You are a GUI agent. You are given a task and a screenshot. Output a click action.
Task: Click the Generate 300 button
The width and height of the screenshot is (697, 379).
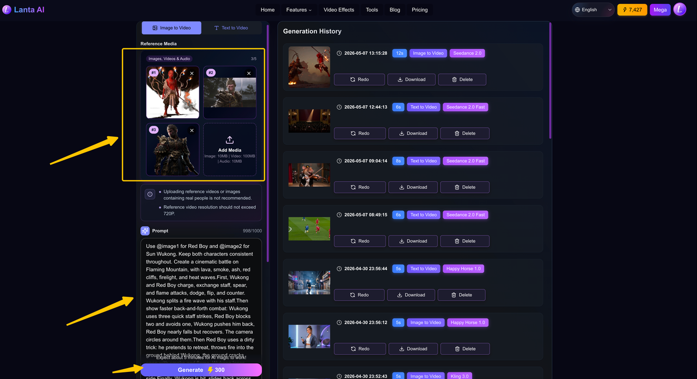(x=201, y=370)
